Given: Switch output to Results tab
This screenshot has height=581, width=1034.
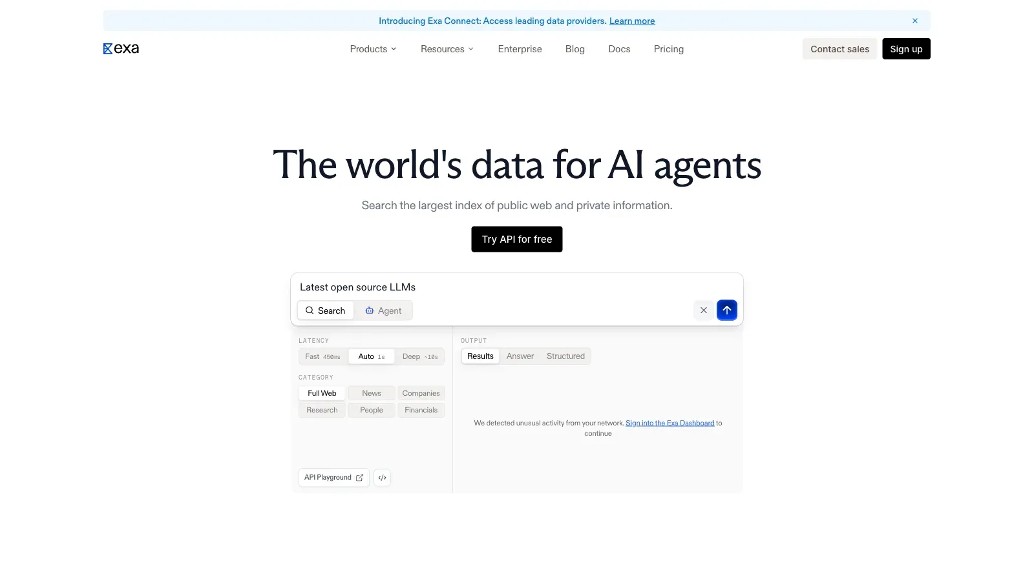Looking at the screenshot, I should coord(480,356).
